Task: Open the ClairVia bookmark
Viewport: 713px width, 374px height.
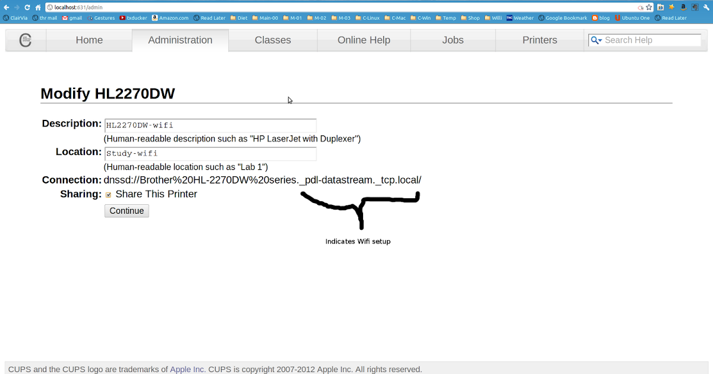Action: (x=15, y=18)
